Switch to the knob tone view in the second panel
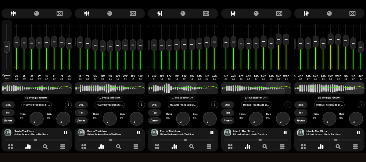Viewport: 366px width, 162px height. pyautogui.click(x=110, y=13)
